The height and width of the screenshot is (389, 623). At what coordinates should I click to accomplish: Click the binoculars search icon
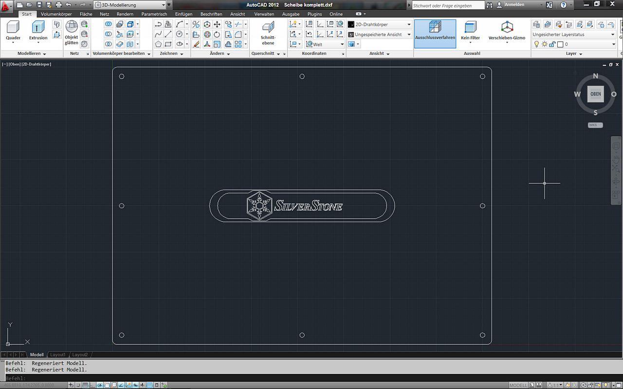coord(490,5)
